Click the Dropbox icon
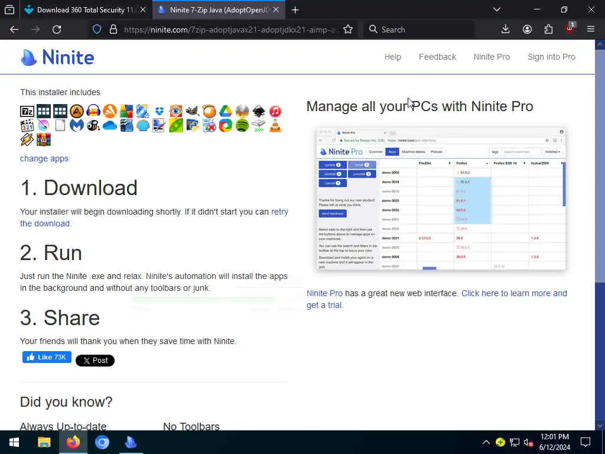605x454 pixels. [160, 112]
